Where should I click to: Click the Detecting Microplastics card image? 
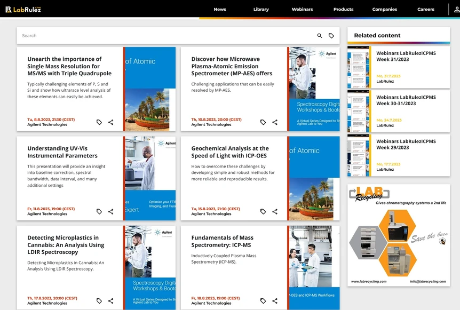[150, 267]
